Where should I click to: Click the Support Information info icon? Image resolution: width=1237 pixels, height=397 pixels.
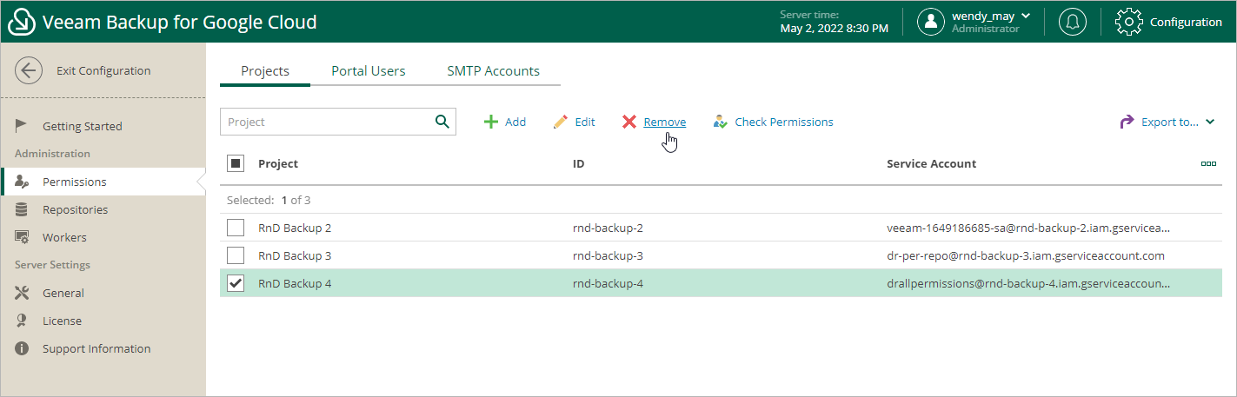pos(23,348)
